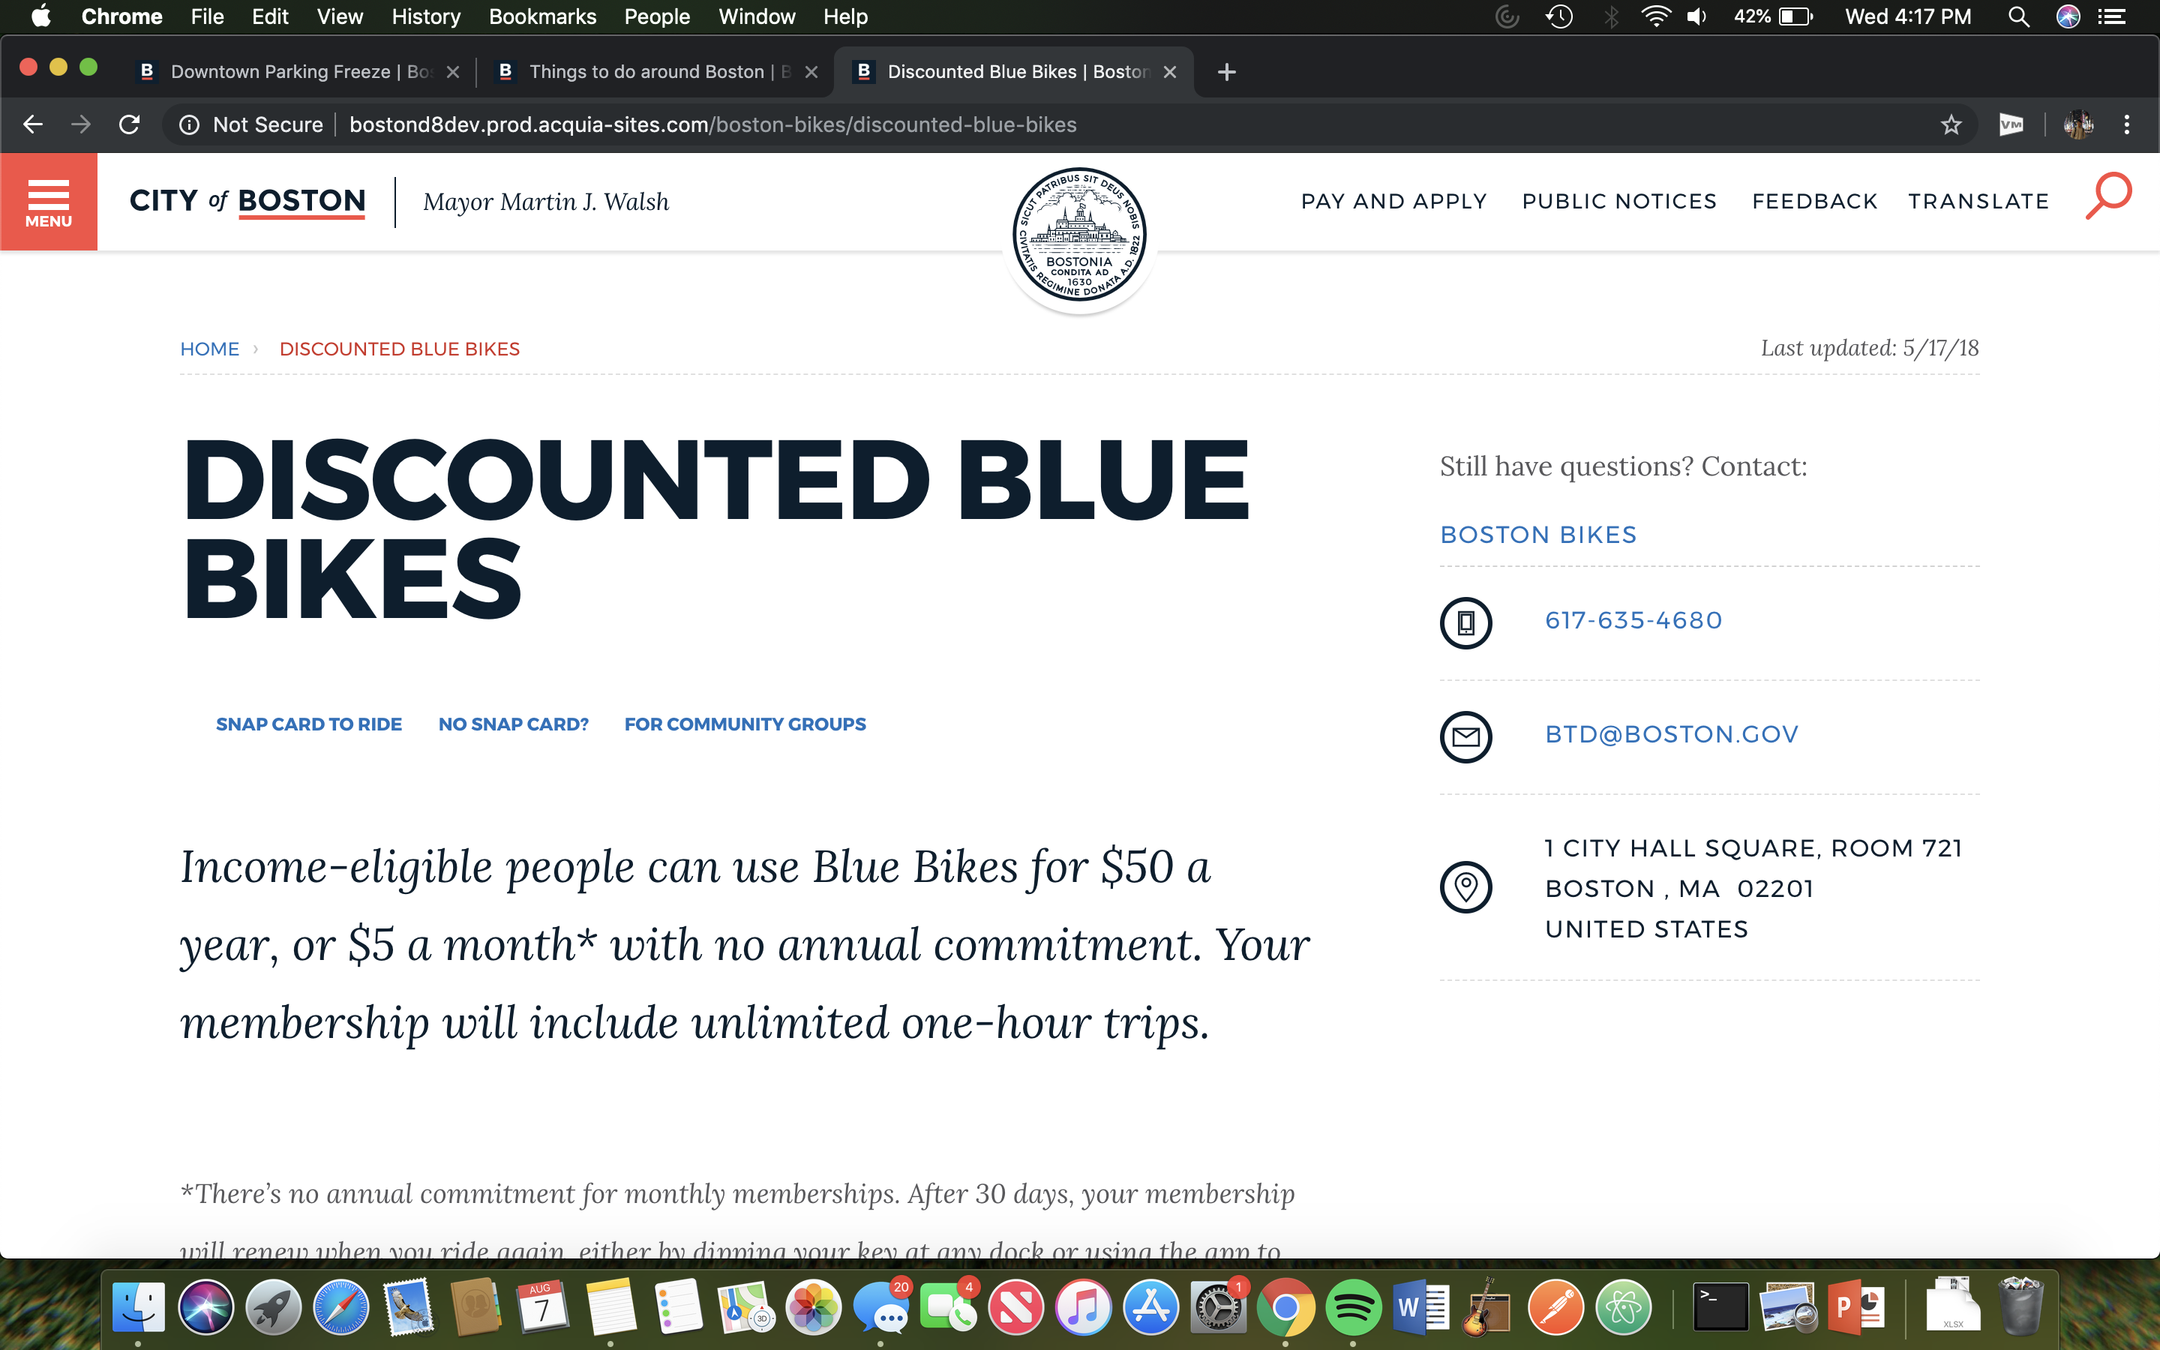Image resolution: width=2160 pixels, height=1350 pixels.
Task: Click the map pin address icon
Action: coord(1465,887)
